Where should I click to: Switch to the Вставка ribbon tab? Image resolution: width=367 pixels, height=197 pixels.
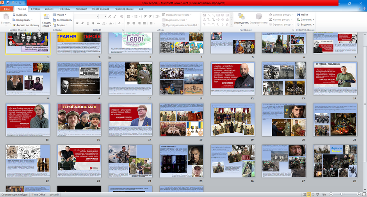pyautogui.click(x=36, y=9)
